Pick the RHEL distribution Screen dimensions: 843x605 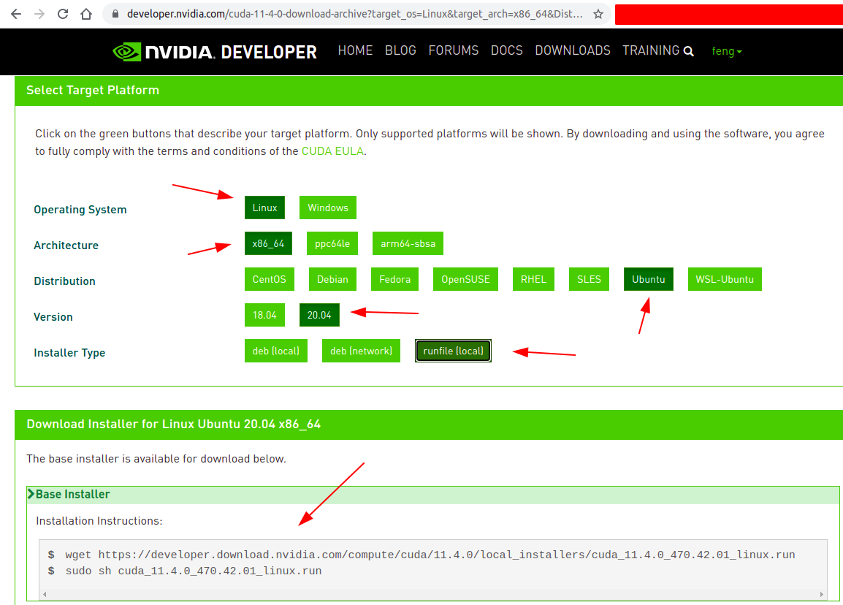[533, 279]
